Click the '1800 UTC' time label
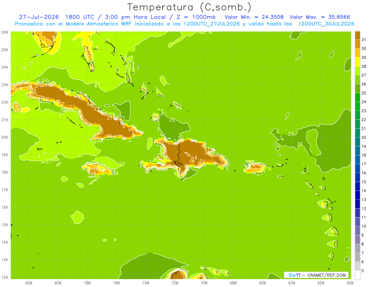The image size is (372, 287). coord(80,17)
